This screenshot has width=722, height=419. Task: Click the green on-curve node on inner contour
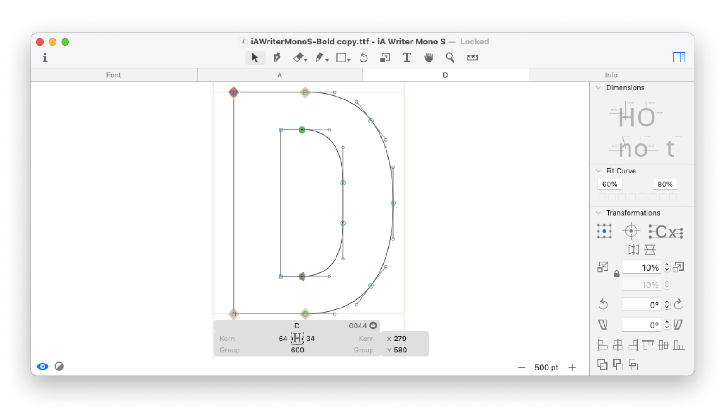302,130
